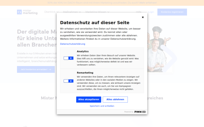Open the Hilfe menu item
This screenshot has width=204, height=127.
139,12
